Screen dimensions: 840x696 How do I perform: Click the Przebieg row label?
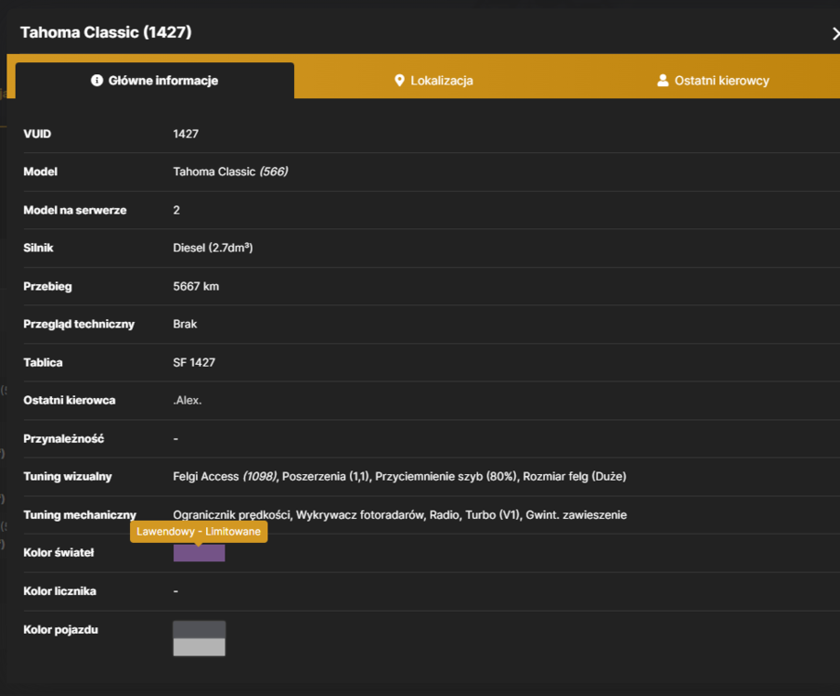coord(47,286)
